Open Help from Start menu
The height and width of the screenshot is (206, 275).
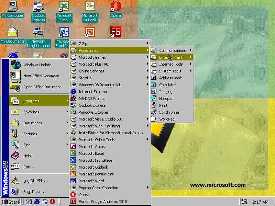tap(39, 156)
